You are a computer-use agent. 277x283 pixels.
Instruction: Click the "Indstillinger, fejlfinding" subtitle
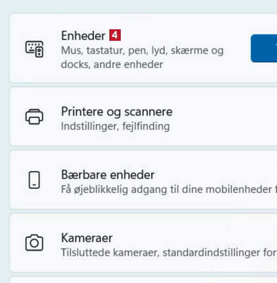tap(115, 126)
